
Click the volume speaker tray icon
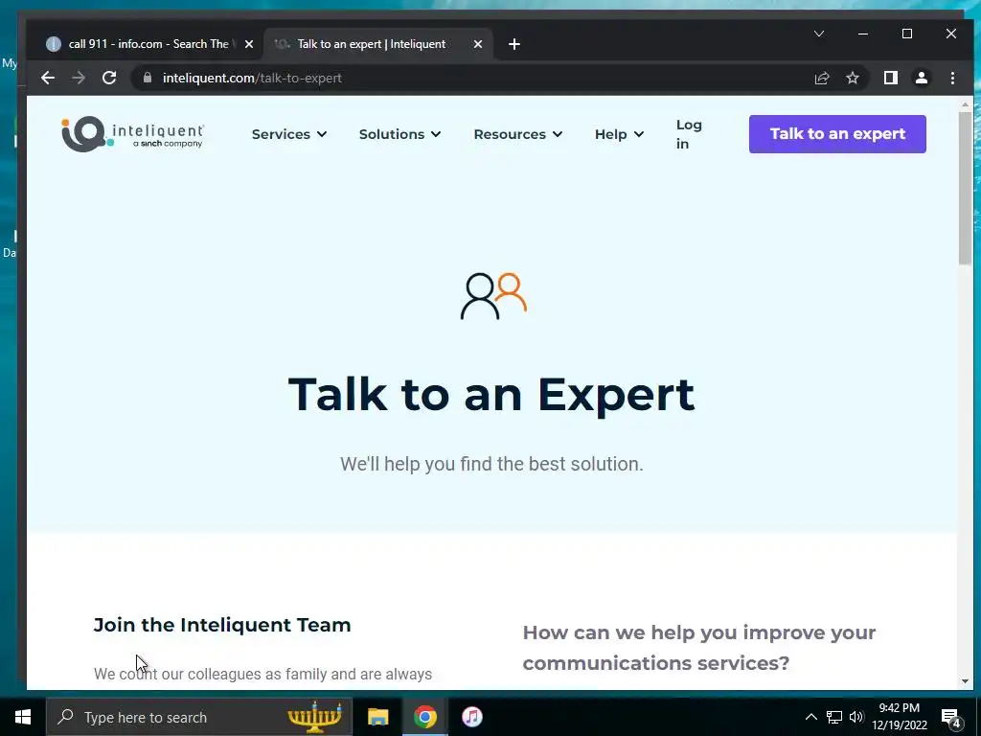(856, 717)
